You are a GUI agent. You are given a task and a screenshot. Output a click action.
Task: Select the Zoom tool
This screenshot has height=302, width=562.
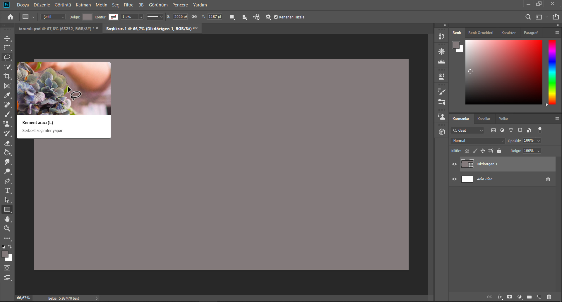pyautogui.click(x=7, y=229)
